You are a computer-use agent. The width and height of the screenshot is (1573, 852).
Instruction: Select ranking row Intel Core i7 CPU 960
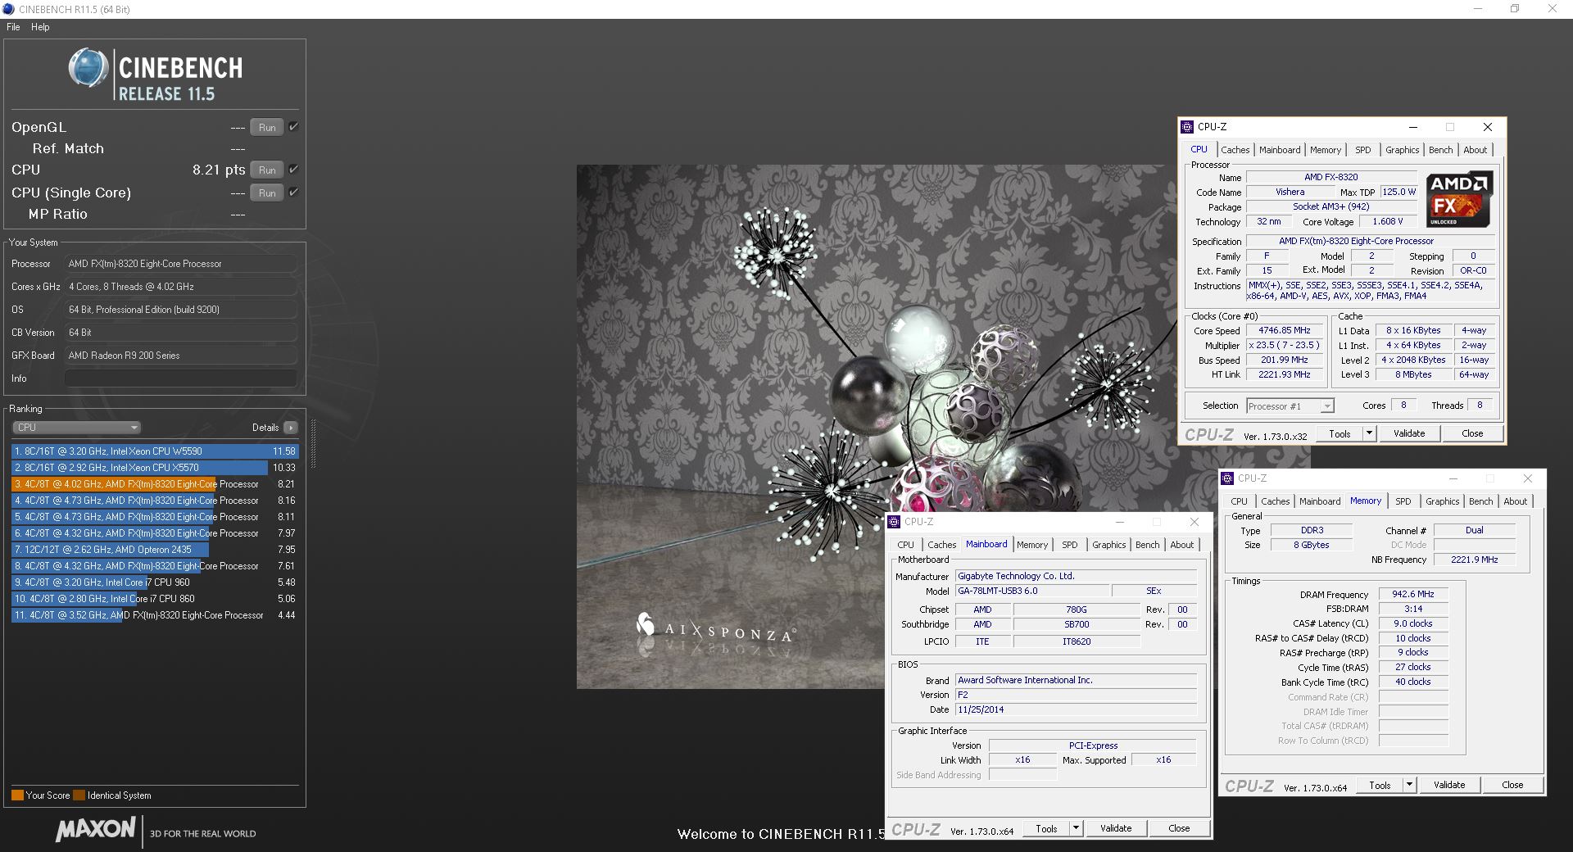[x=155, y=582]
